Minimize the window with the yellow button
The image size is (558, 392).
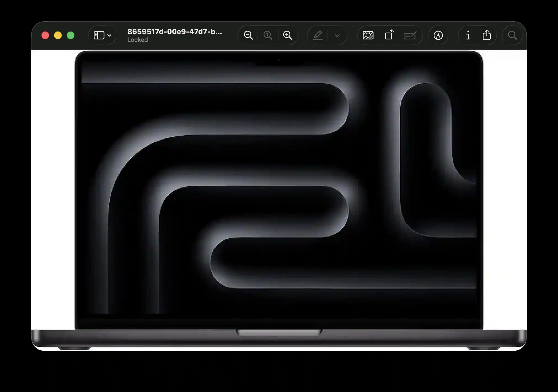(58, 35)
